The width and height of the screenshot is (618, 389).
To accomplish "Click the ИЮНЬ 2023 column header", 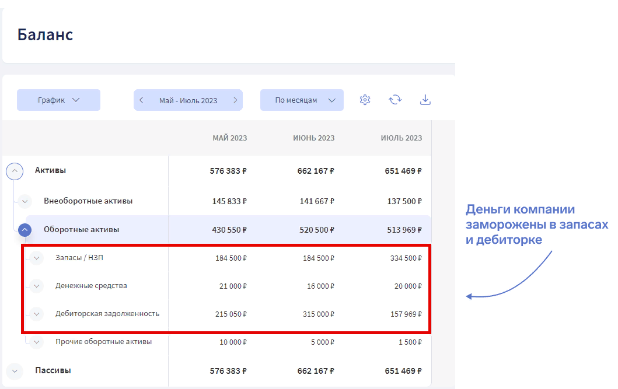I will point(313,138).
